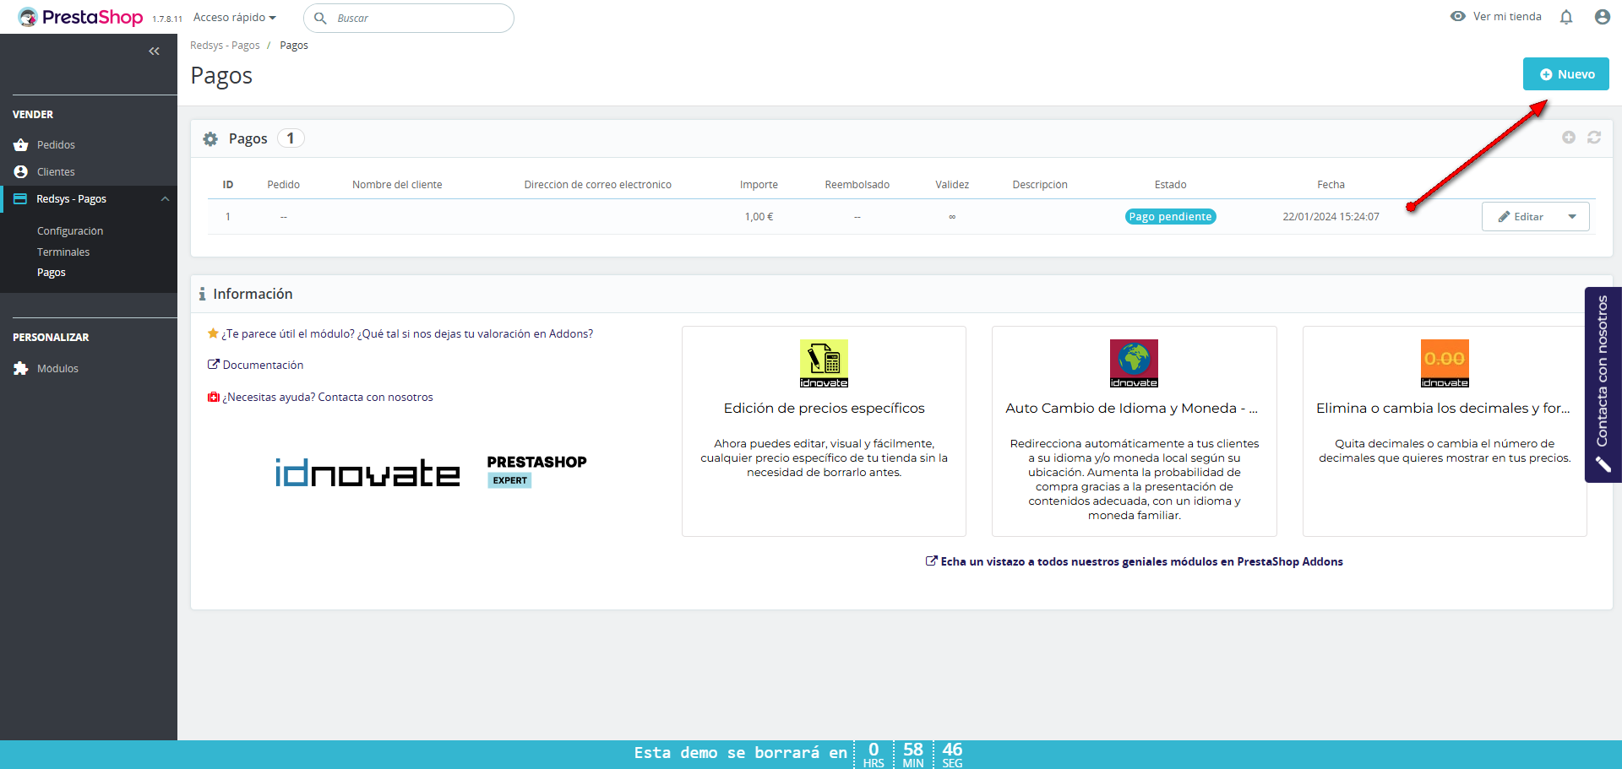Open the PrestaShop Addons modules link
This screenshot has height=769, width=1622.
pos(1141,562)
